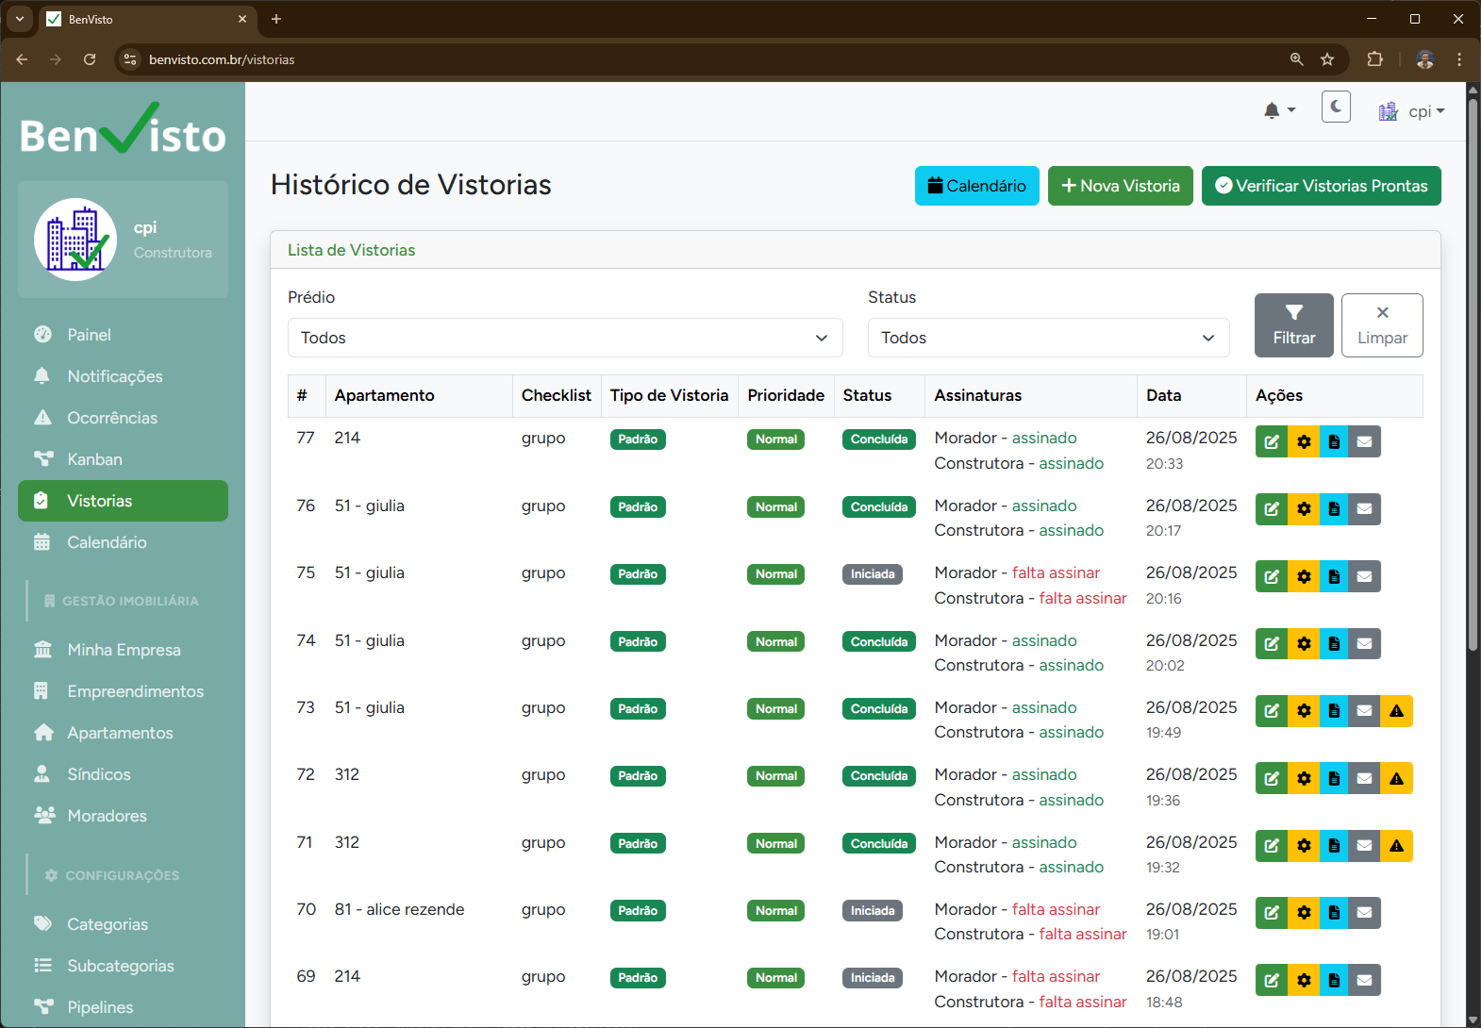Open the cpi user menu dropdown
This screenshot has width=1481, height=1028.
coord(1412,111)
